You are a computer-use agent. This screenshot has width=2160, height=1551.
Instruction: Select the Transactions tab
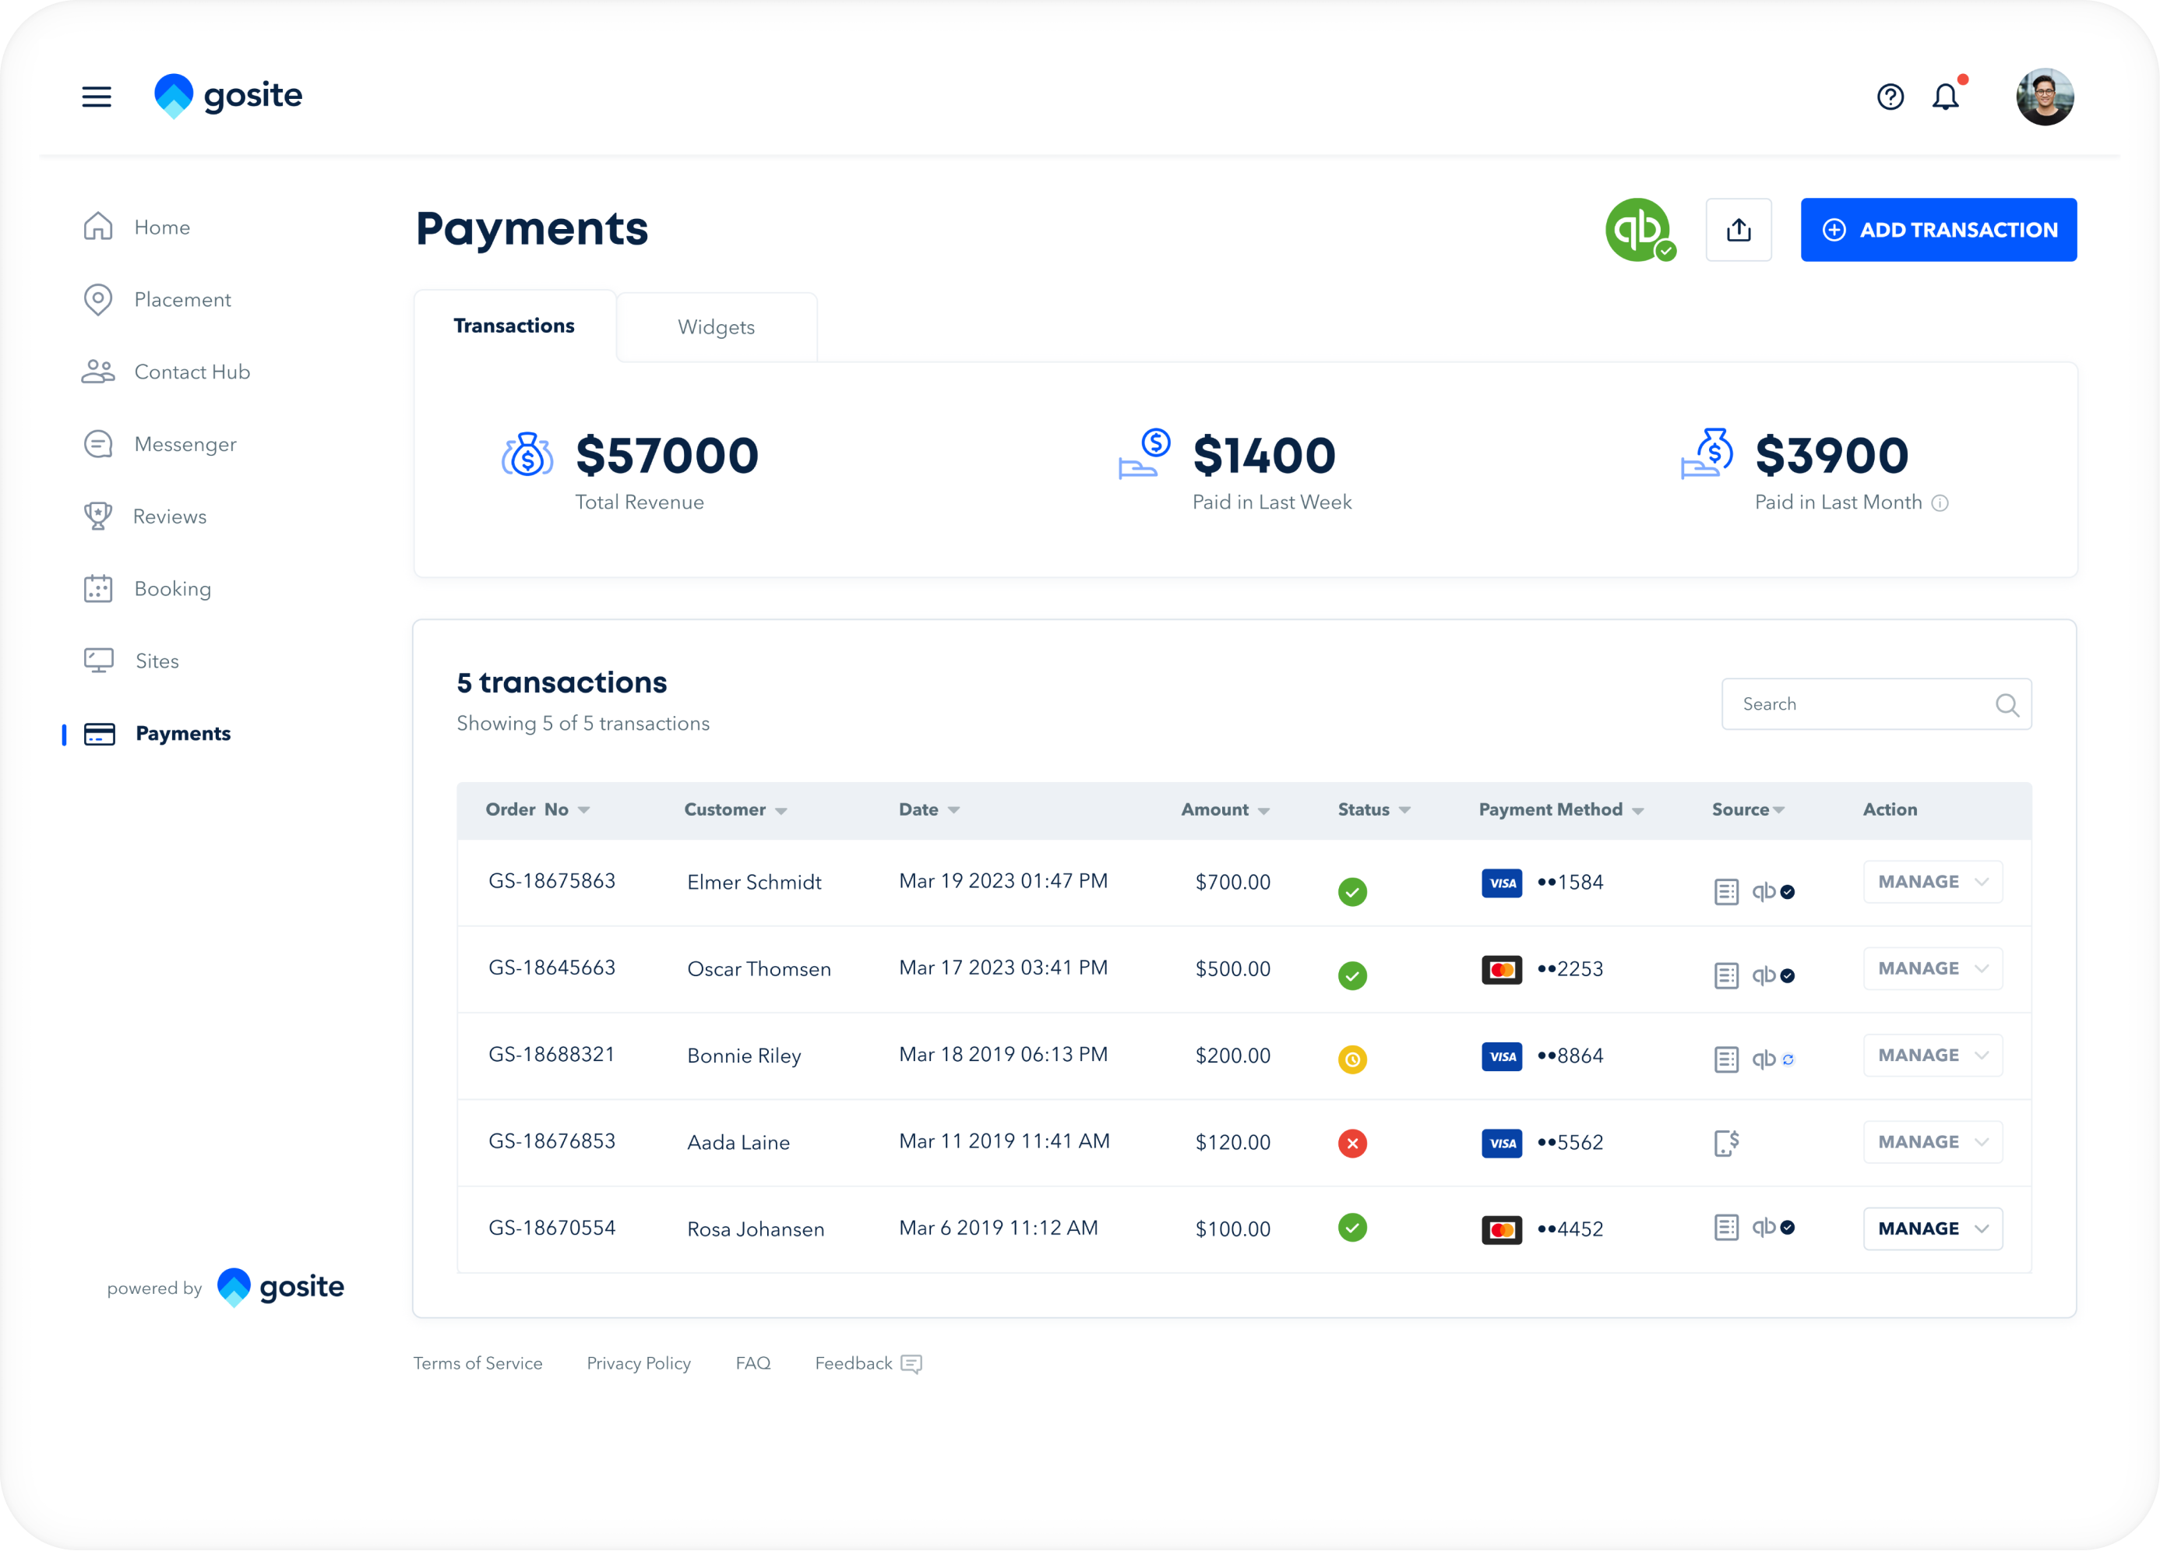(513, 325)
